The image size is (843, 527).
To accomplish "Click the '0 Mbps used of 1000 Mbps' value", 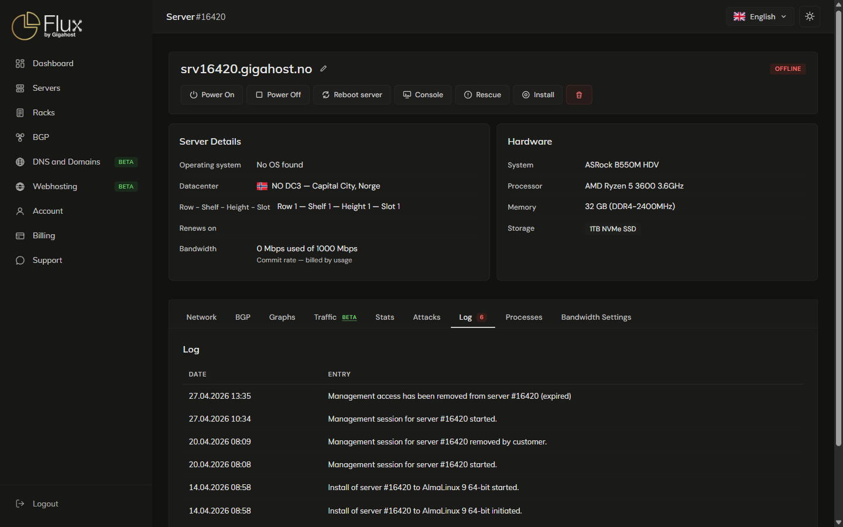I will 307,249.
